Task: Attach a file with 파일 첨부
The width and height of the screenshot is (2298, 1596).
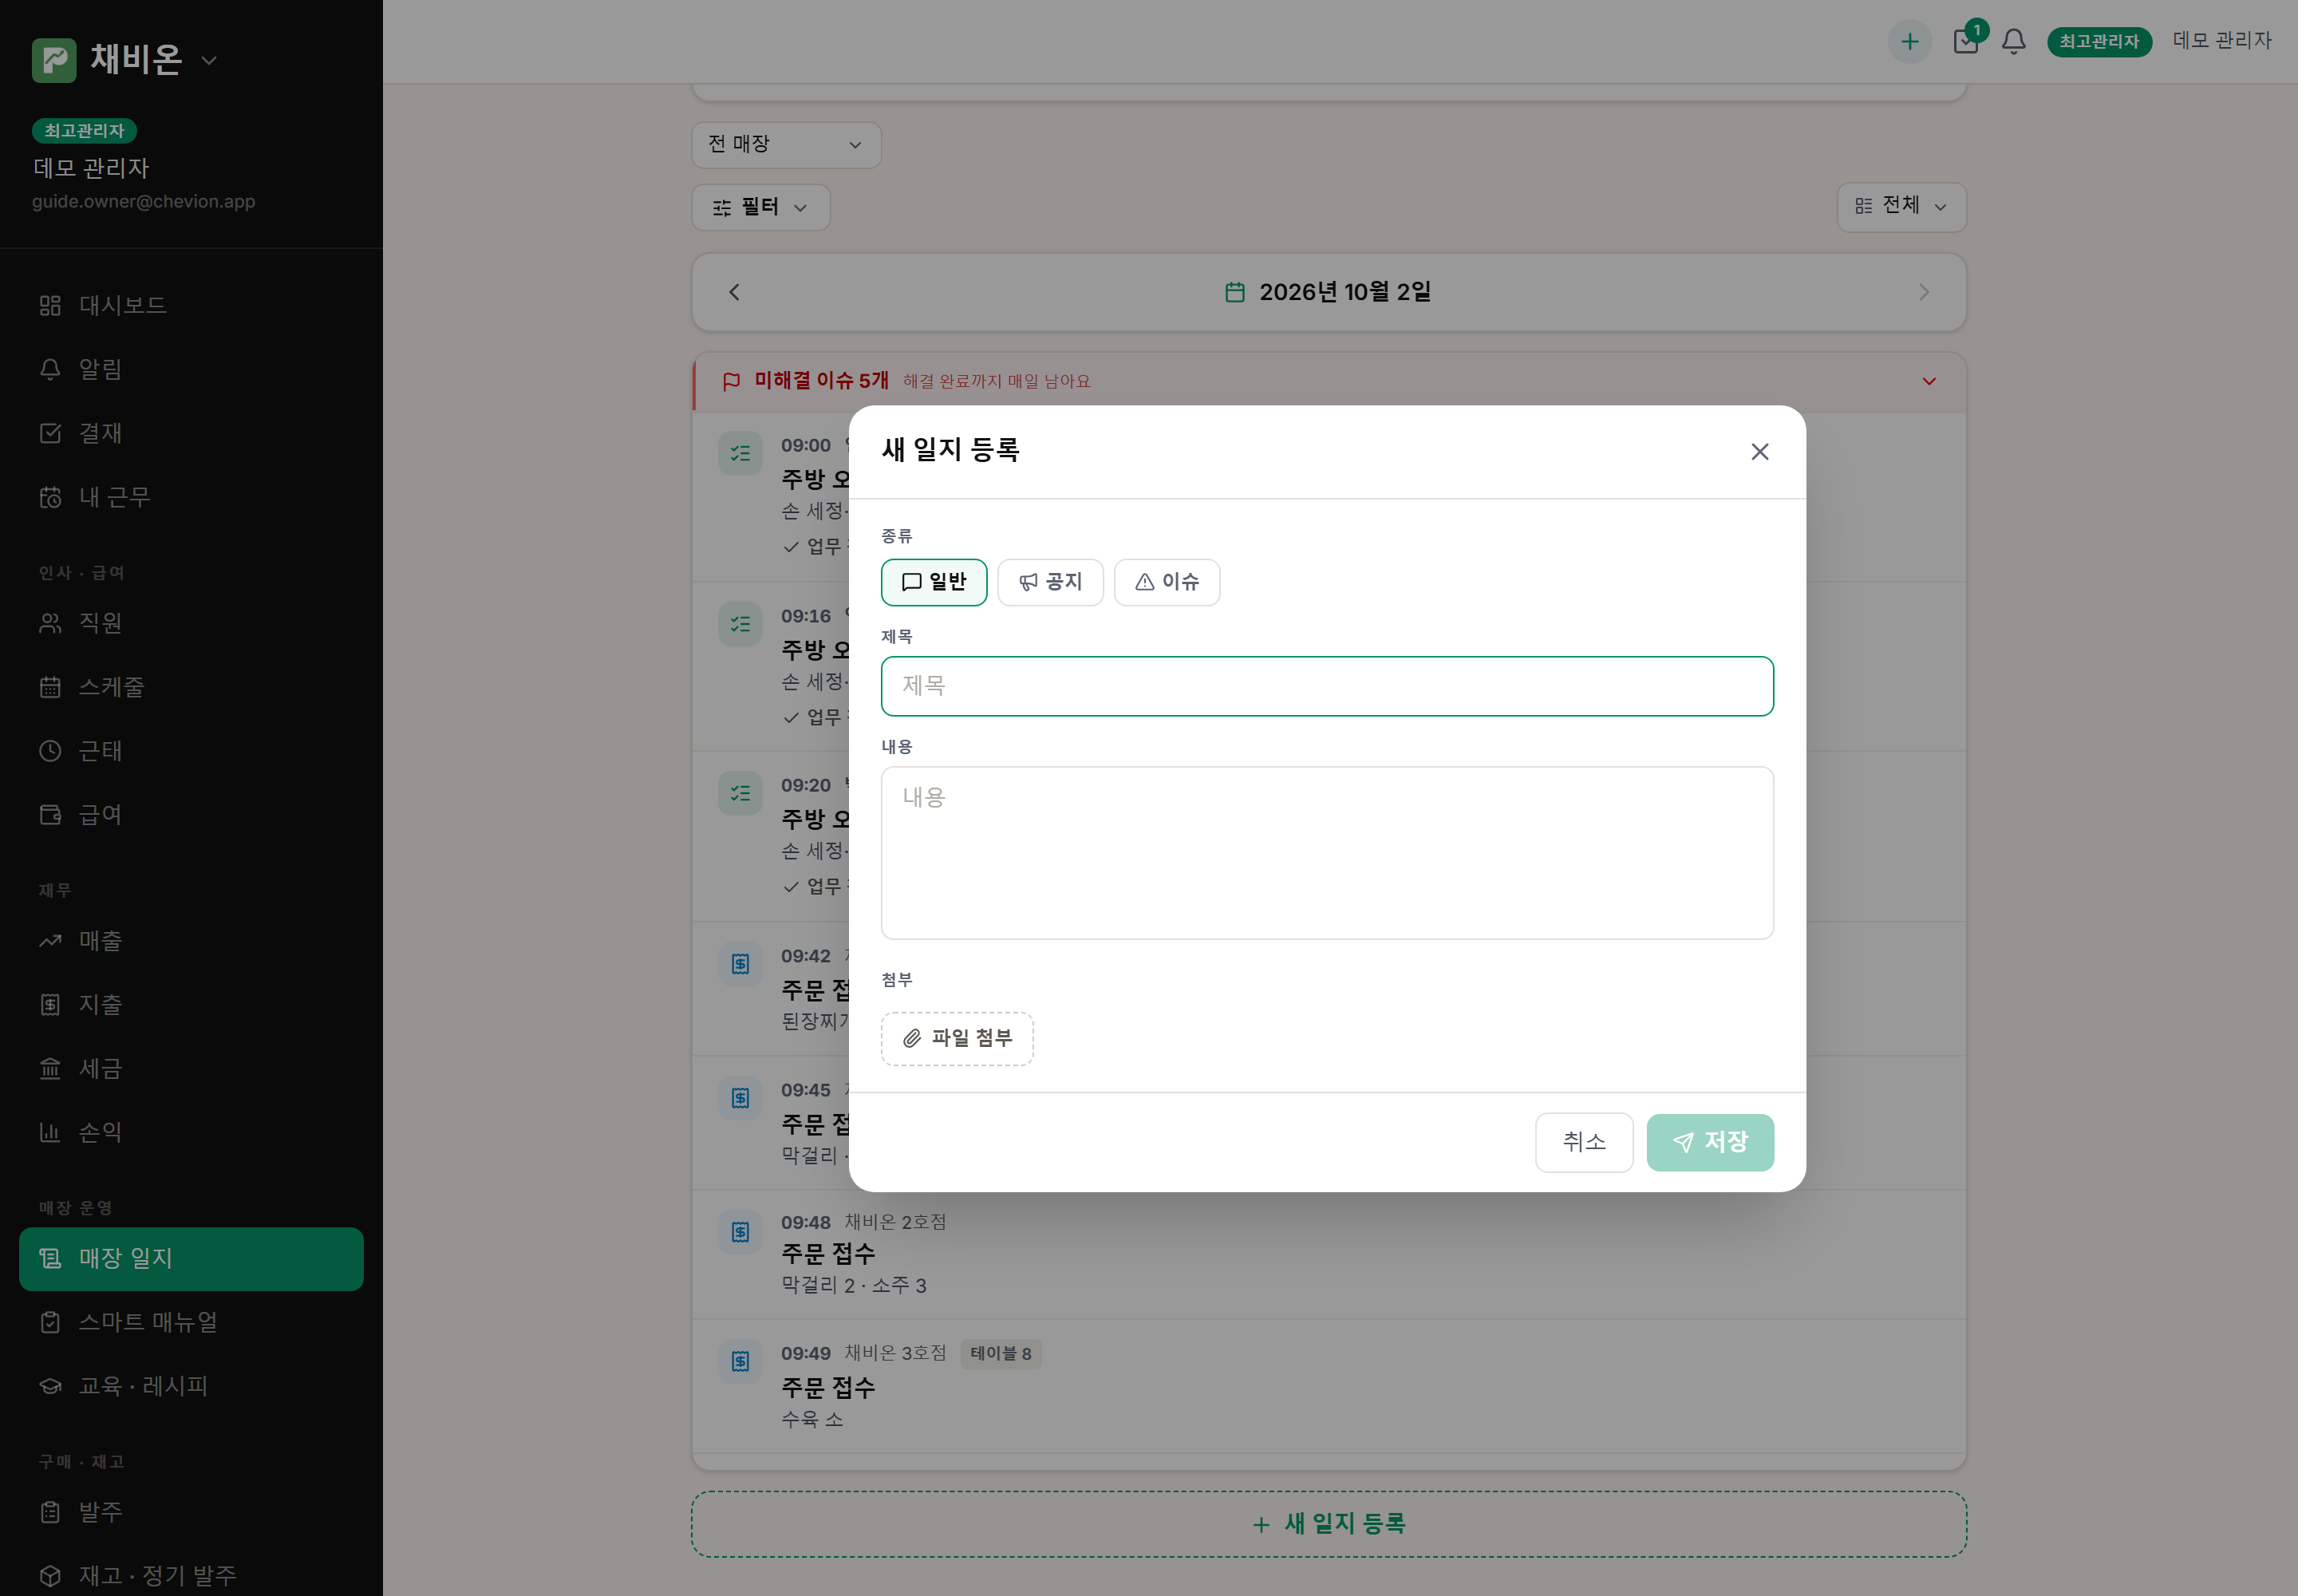Action: [956, 1038]
